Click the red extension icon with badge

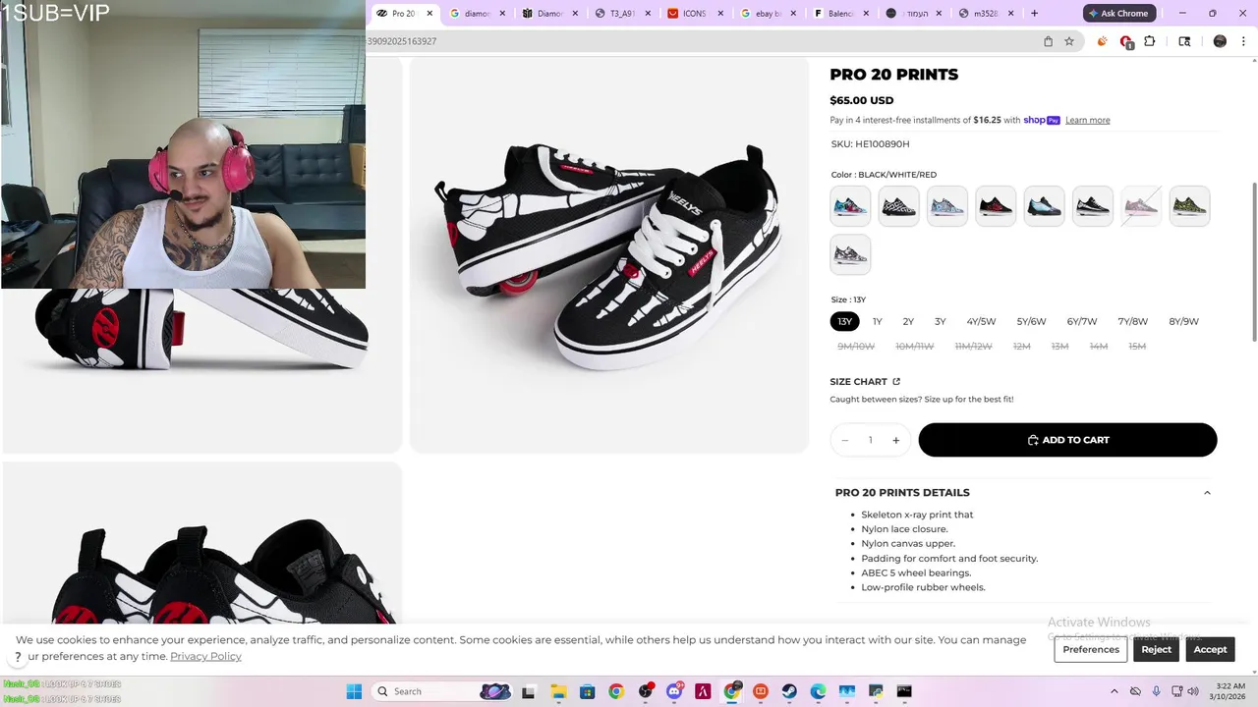tap(1126, 42)
